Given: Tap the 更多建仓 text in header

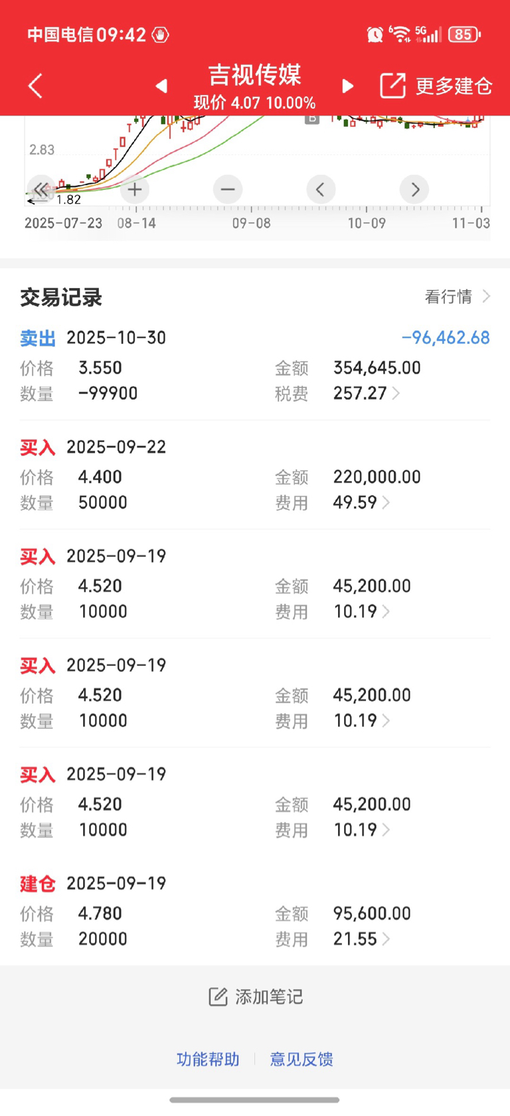Looking at the screenshot, I should (454, 86).
